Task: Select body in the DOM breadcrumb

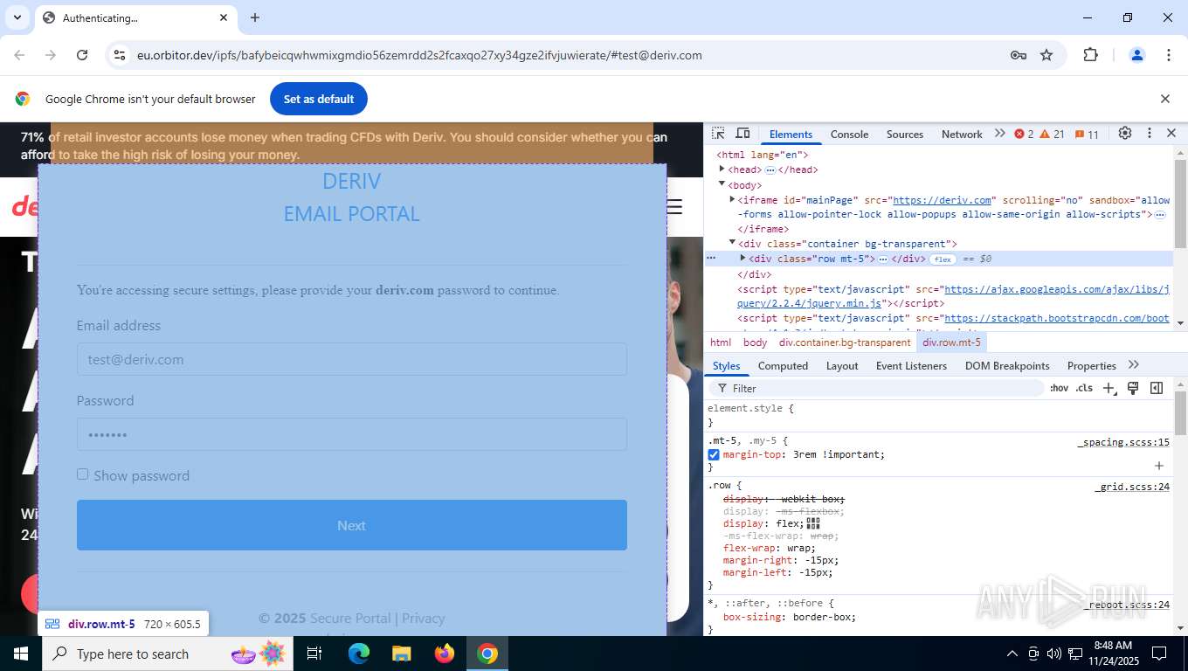Action: tap(755, 342)
